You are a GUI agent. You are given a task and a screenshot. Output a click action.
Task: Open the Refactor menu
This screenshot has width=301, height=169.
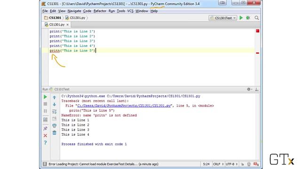[100, 11]
